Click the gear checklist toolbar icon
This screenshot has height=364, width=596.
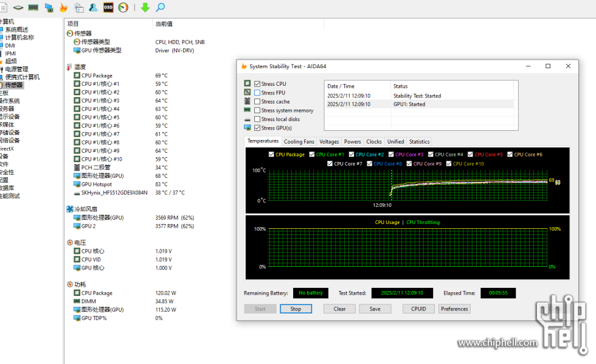click(78, 7)
